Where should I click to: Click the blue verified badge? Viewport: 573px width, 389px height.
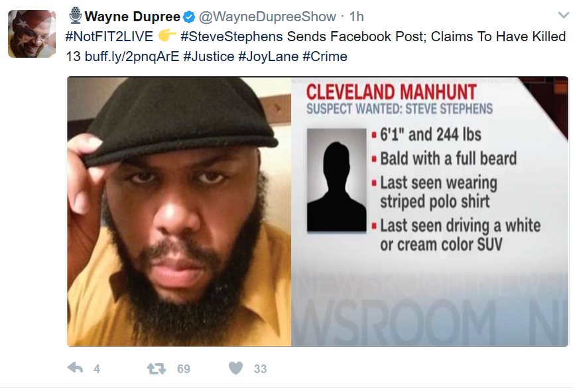(x=189, y=17)
